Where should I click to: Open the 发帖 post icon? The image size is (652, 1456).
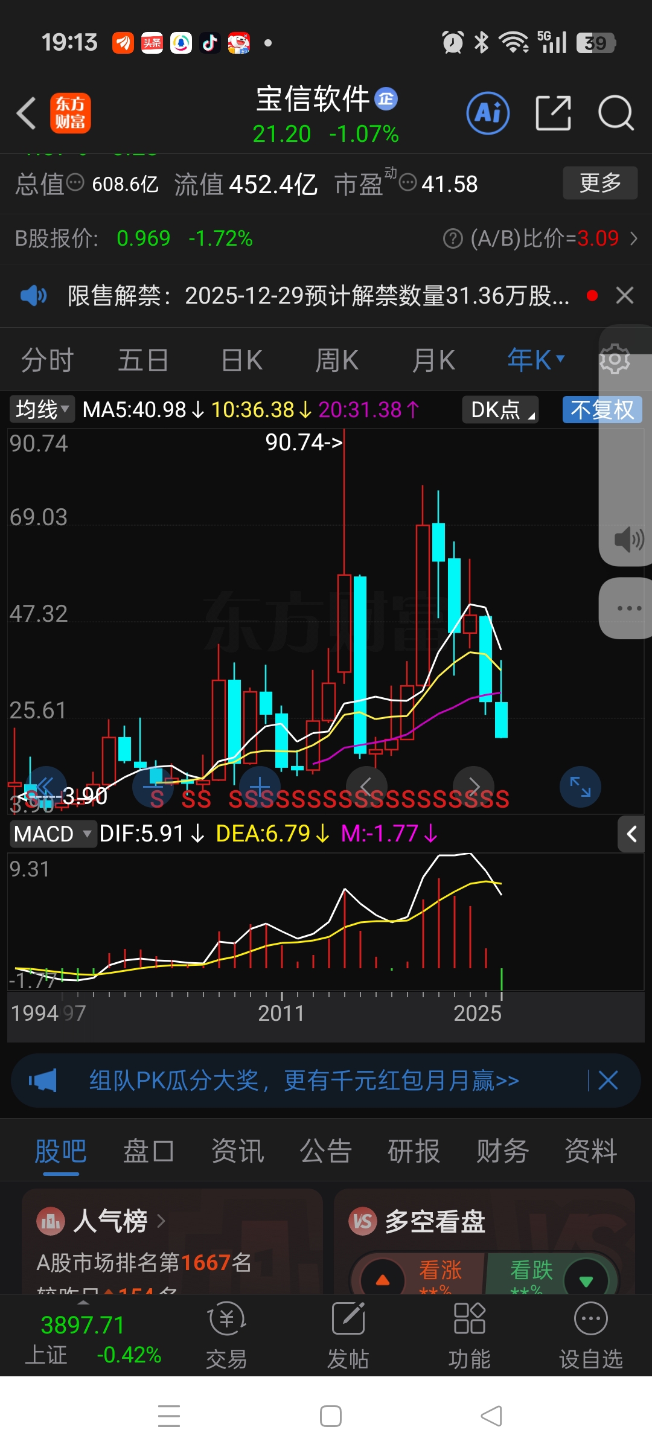click(348, 1336)
